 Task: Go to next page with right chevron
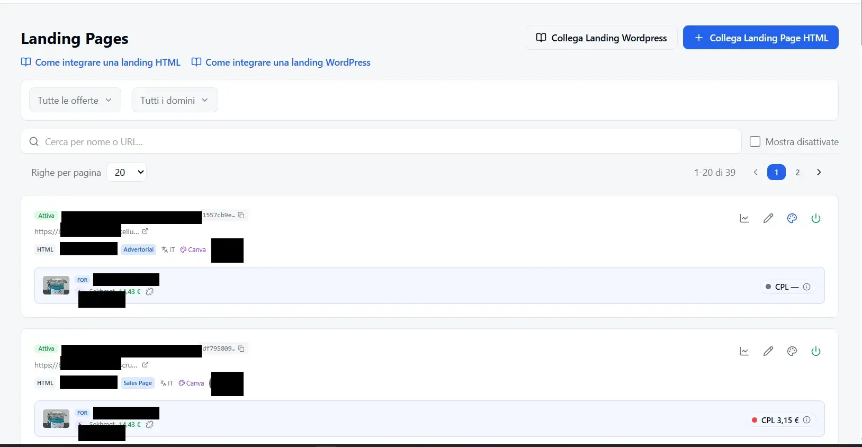[x=819, y=172]
